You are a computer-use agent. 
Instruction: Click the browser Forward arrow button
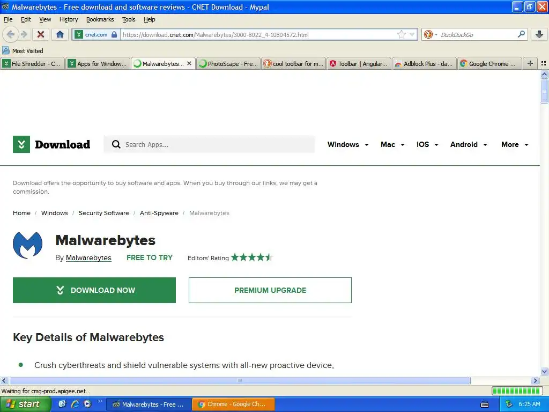[x=24, y=34]
